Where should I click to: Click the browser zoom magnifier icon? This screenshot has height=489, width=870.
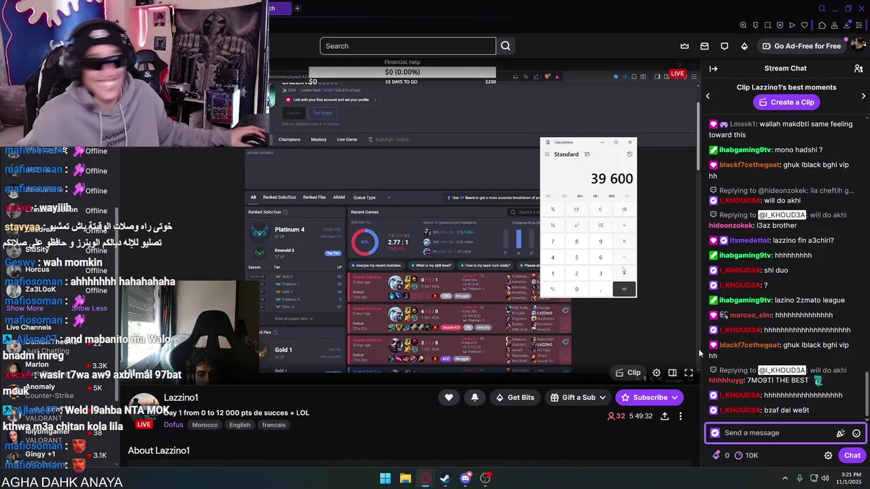tap(743, 25)
